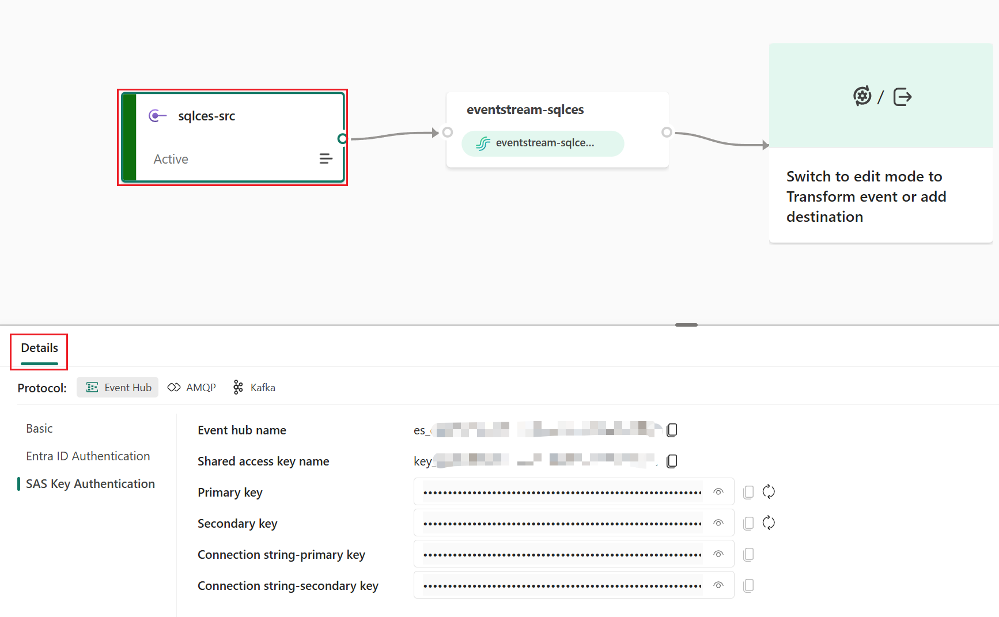
Task: Copy the Connection string-primary key
Action: (748, 554)
